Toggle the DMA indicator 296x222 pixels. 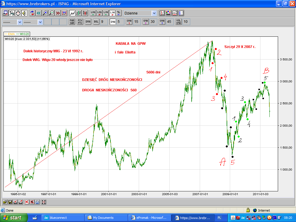coord(88,22)
